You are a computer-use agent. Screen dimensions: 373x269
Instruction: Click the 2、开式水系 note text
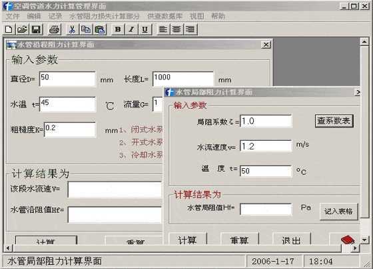(141, 143)
